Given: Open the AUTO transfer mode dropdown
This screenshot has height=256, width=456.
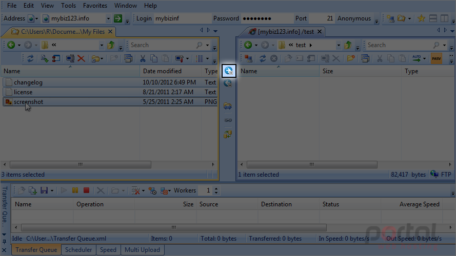Looking at the screenshot, I should (x=424, y=59).
